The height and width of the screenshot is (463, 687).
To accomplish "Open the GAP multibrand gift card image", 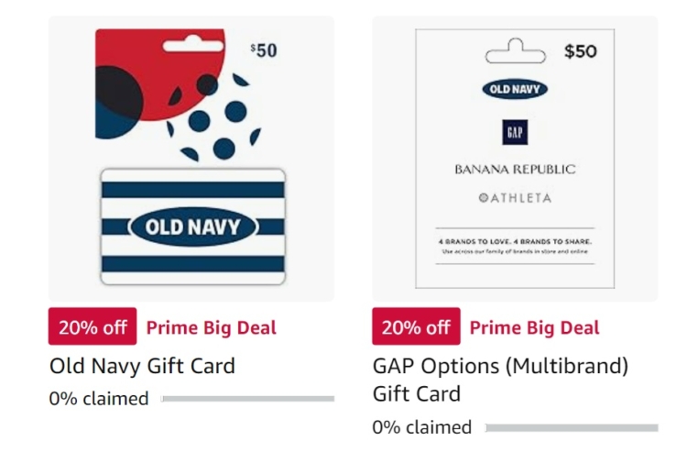I will click(x=515, y=159).
